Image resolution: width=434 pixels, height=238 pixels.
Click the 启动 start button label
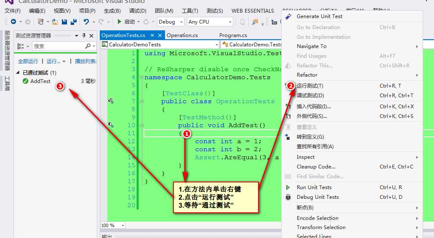pyautogui.click(x=130, y=21)
